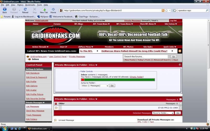This screenshot has width=210, height=131.
Task: Click the Empty Folder link
Action: (x=136, y=77)
